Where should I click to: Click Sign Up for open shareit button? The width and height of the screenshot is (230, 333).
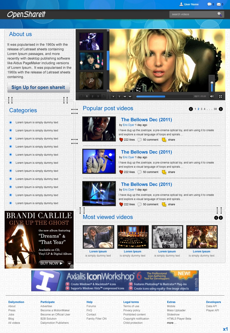click(x=38, y=87)
